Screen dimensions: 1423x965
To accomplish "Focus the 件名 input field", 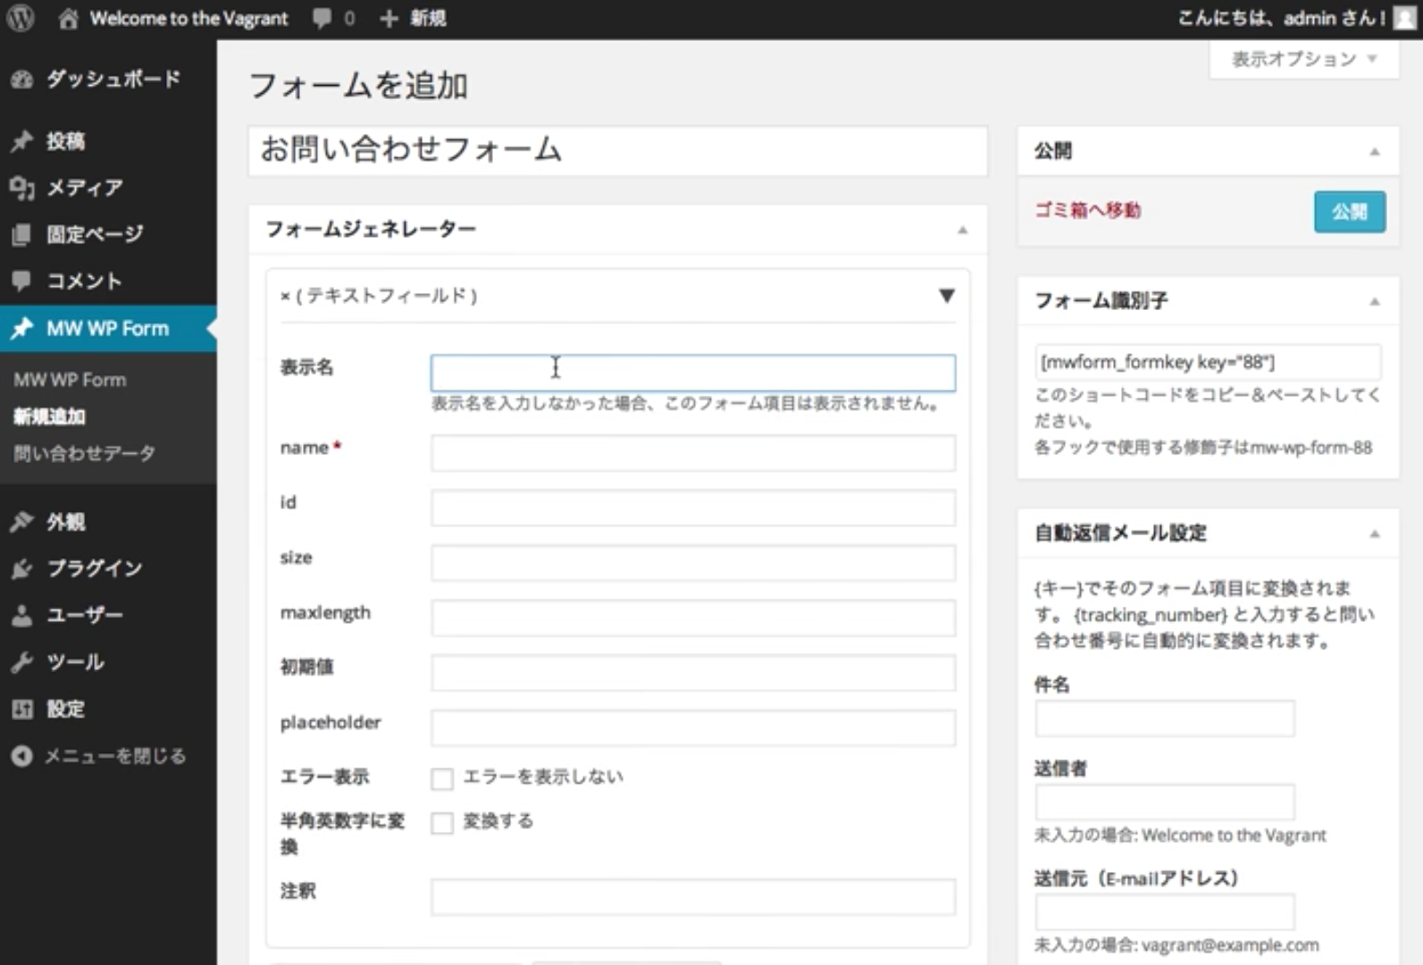I will tap(1165, 718).
